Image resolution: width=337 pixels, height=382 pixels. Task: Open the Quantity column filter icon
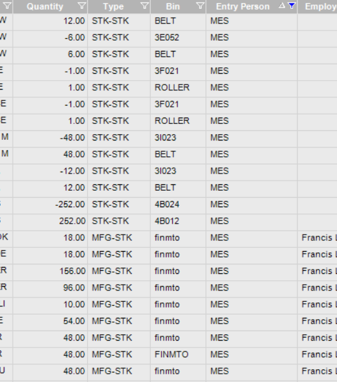[x=82, y=6]
